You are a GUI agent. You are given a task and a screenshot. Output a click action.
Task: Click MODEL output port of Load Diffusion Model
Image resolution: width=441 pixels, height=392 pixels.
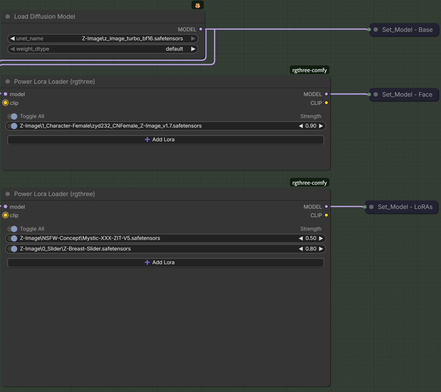coord(201,29)
